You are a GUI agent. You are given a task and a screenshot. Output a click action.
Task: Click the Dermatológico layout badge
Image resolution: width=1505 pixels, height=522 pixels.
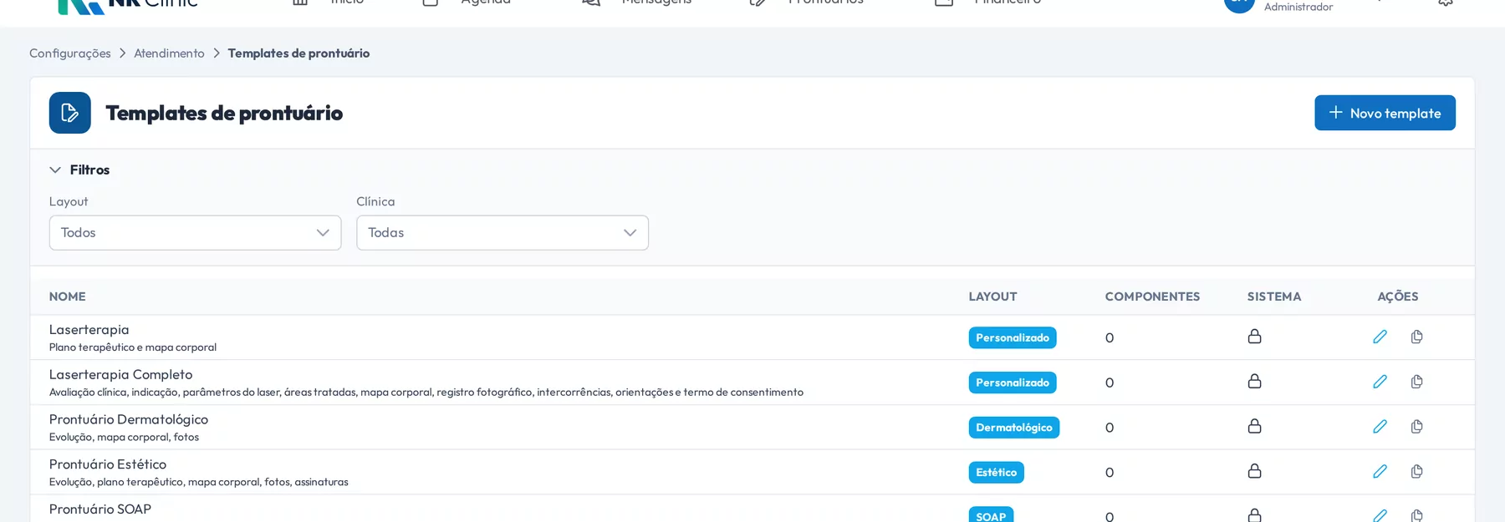pos(1014,428)
